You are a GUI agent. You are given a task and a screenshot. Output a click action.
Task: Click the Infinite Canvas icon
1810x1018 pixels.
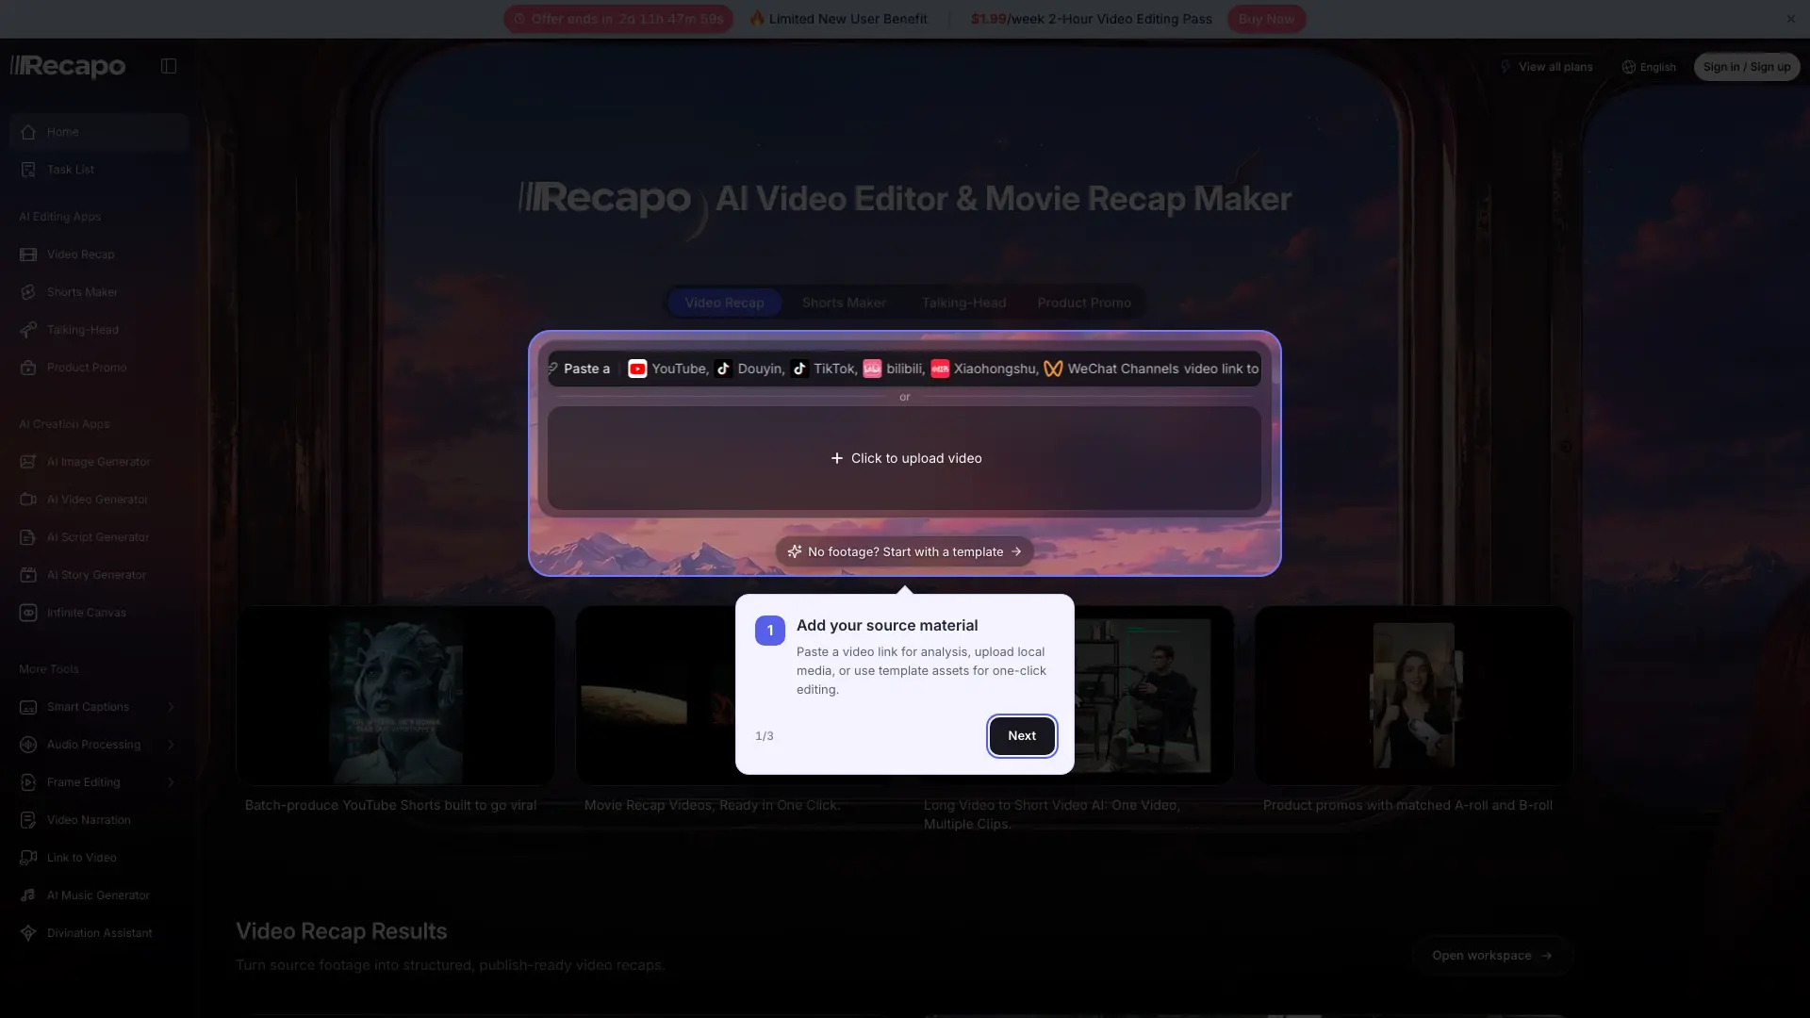click(x=28, y=613)
